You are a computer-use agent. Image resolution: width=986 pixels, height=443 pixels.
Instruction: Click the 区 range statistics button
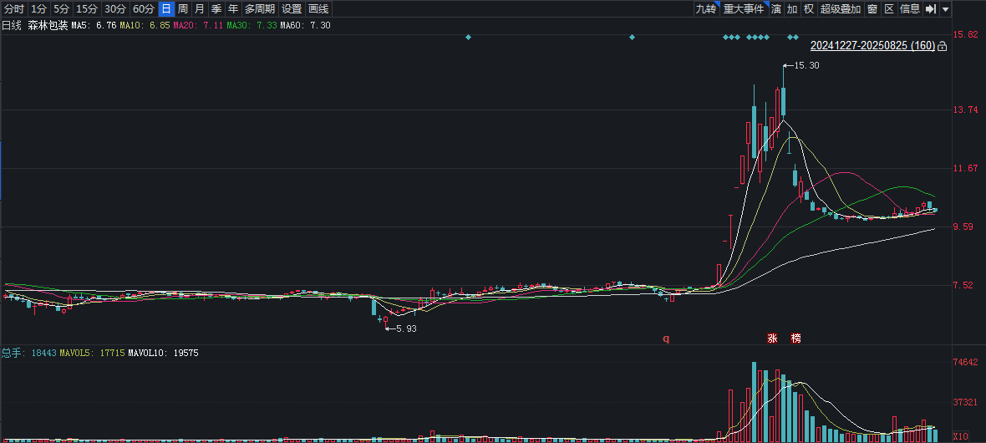click(889, 9)
